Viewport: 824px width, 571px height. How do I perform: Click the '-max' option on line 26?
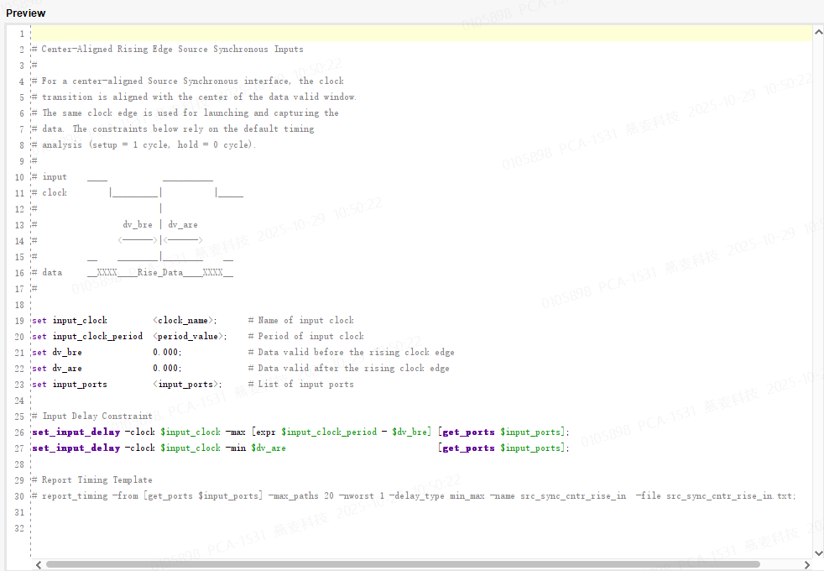point(236,432)
